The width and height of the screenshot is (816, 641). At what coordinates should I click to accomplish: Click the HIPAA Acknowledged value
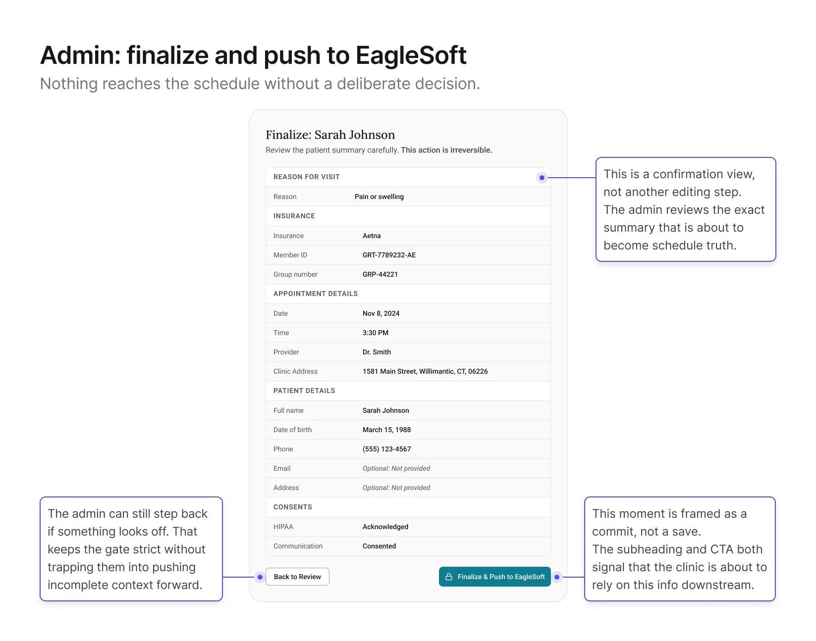tap(385, 527)
